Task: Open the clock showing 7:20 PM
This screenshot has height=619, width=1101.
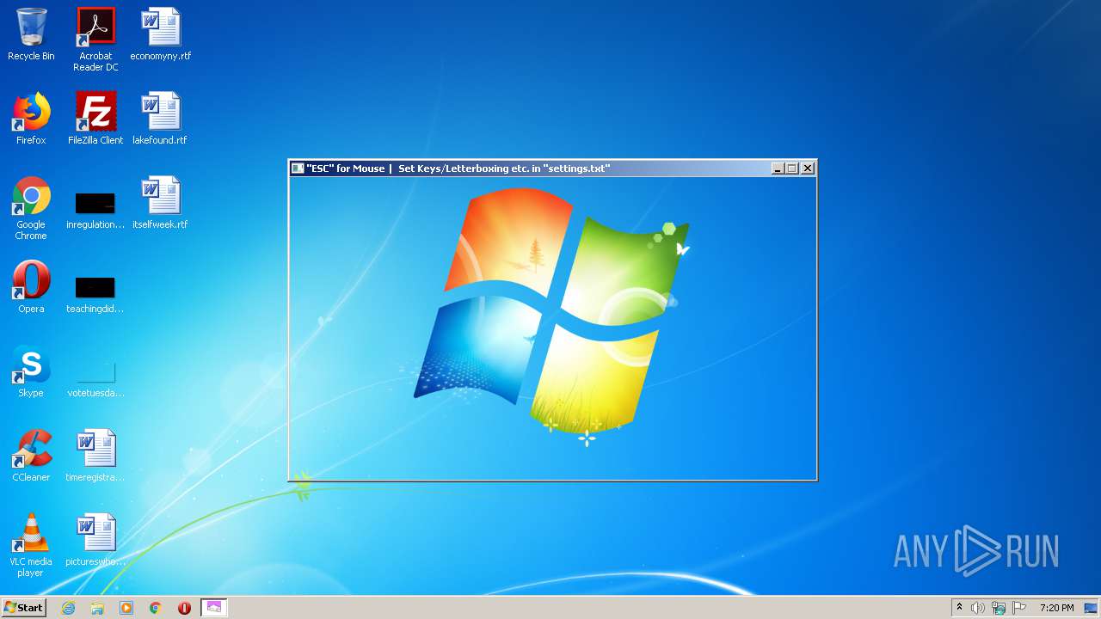Action: 1056,608
